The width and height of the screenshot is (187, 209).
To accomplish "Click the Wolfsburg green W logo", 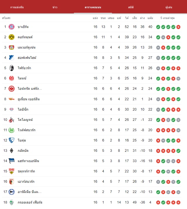I will tap(11, 130).
